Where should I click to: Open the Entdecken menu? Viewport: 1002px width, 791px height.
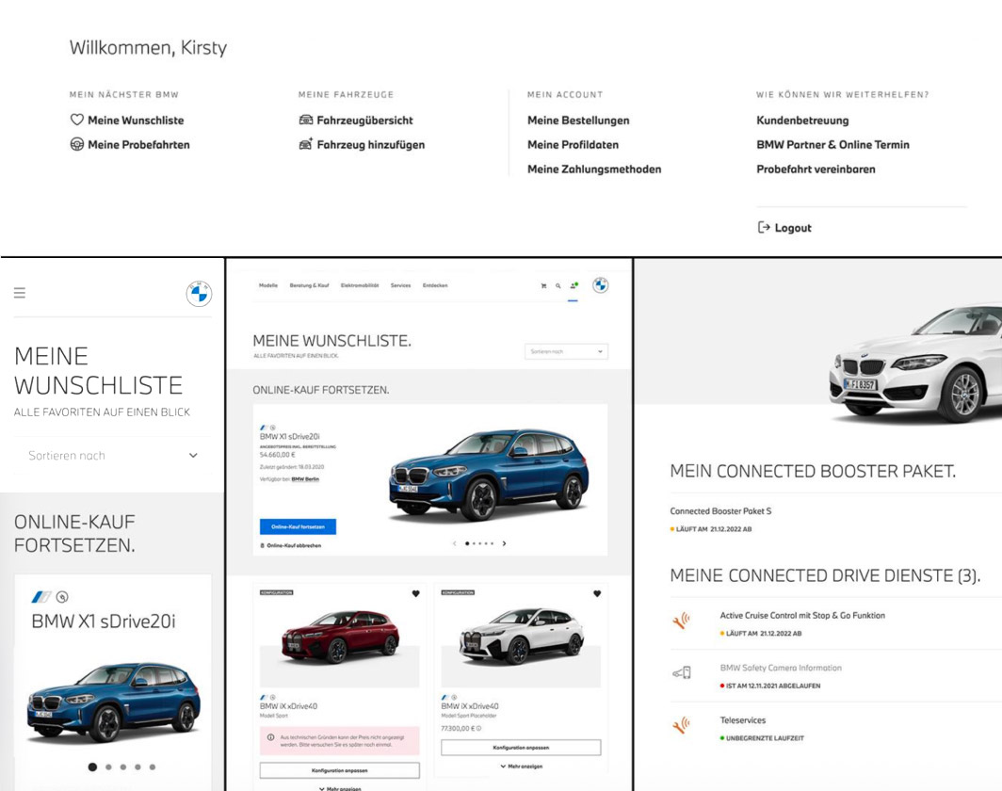point(435,285)
